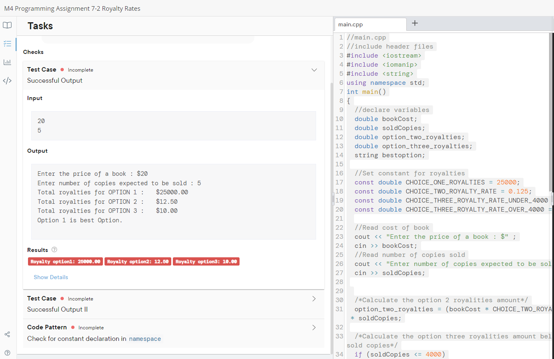Collapse the Successful Output test case
This screenshot has height=359, width=554.
coord(314,70)
